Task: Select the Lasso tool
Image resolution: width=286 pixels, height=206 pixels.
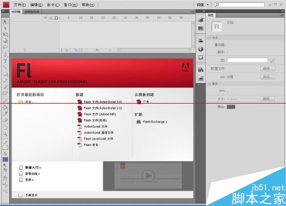Action: click(5, 47)
